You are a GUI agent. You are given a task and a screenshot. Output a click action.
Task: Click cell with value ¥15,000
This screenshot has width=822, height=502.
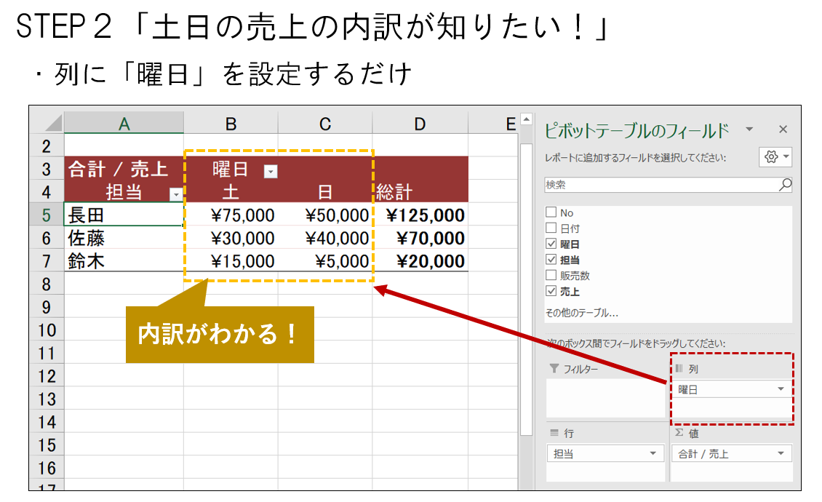pos(231,260)
